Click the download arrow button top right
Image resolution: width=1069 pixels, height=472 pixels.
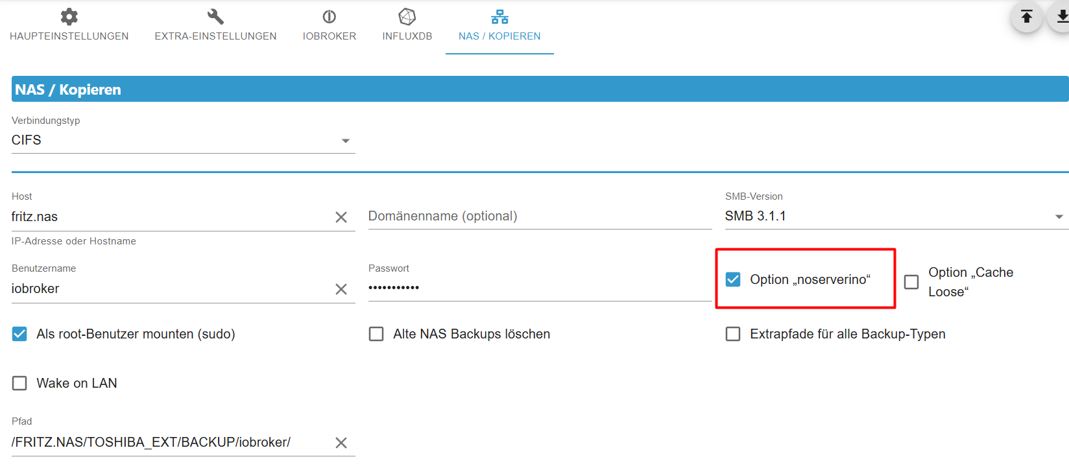pyautogui.click(x=1061, y=17)
